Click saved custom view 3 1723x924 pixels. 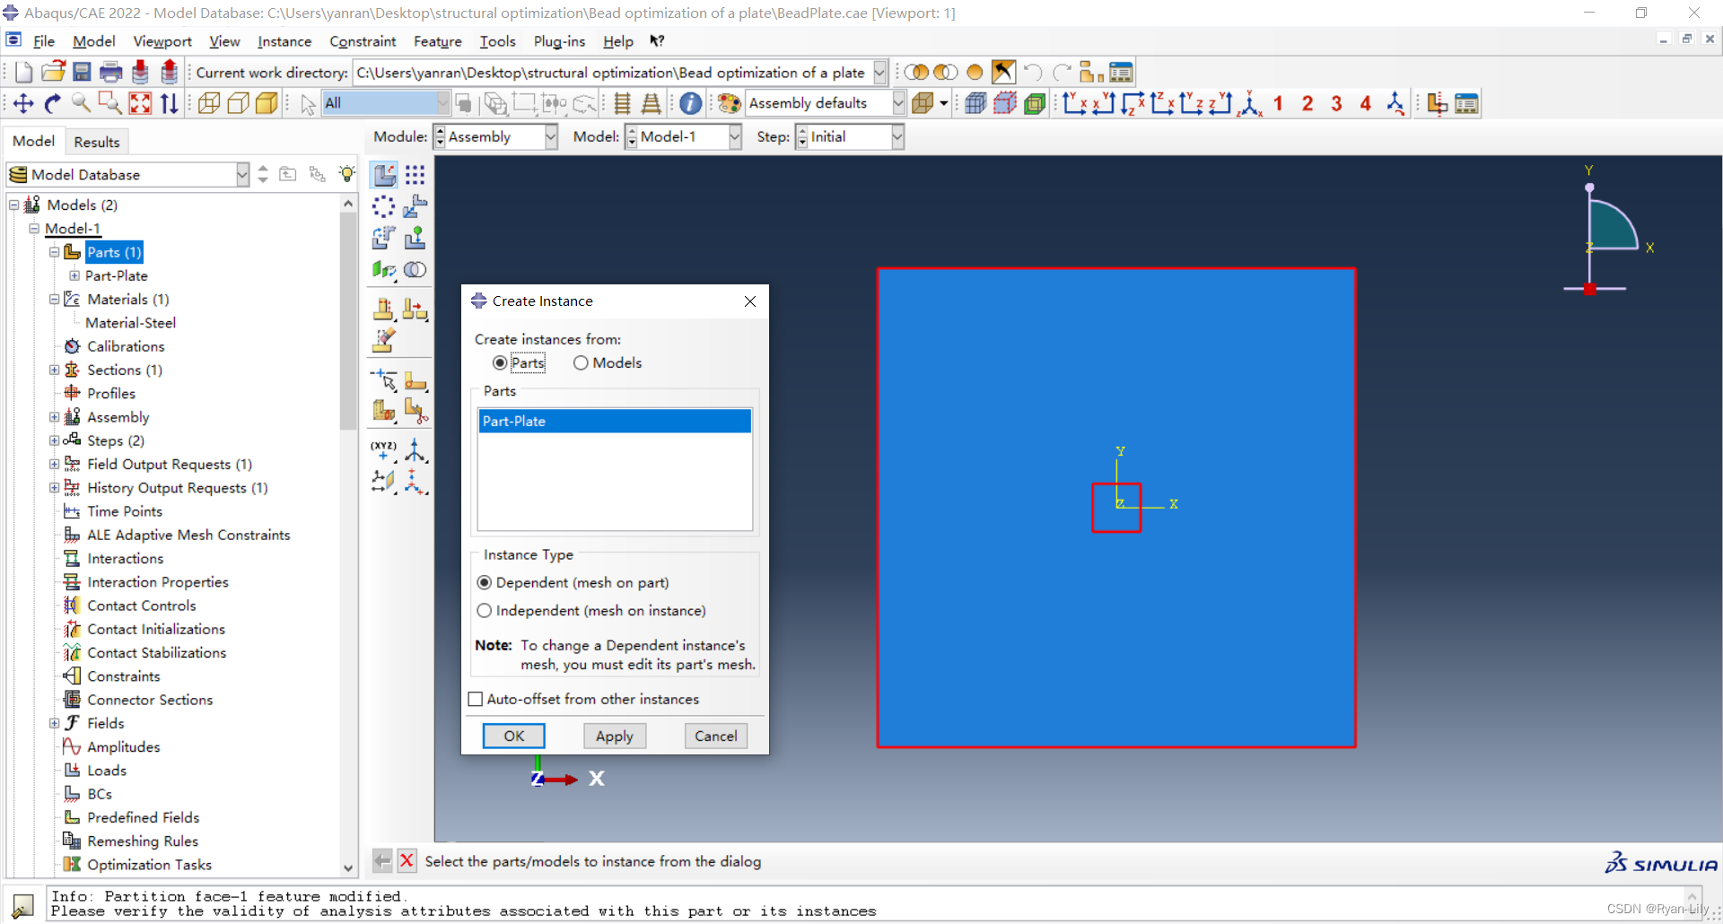point(1336,103)
